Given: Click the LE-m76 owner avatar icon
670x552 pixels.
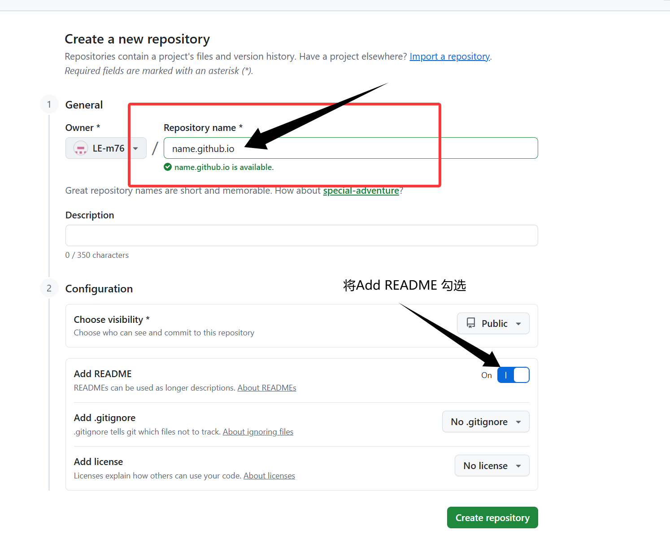Looking at the screenshot, I should pyautogui.click(x=81, y=148).
